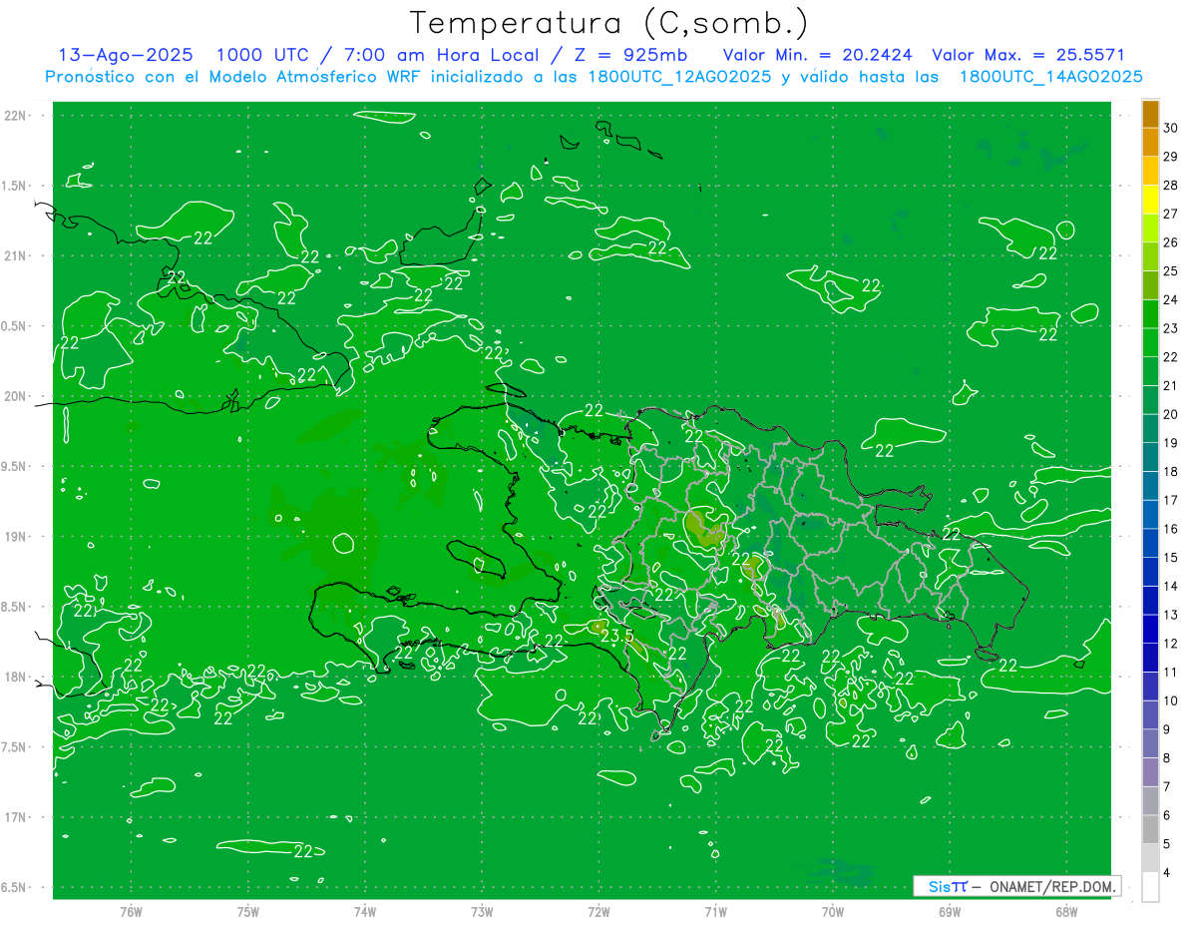This screenshot has width=1197, height=925.
Task: Pick the purple swatch between 7 and 8
Action: pos(1150,772)
